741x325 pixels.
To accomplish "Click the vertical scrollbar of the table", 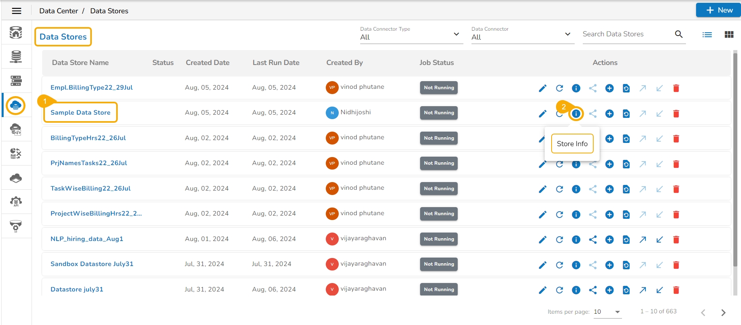I will tap(735, 161).
